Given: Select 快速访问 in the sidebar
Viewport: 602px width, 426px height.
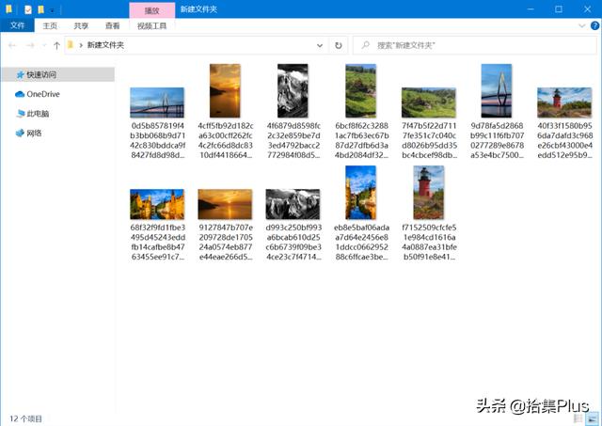Looking at the screenshot, I should (40, 74).
